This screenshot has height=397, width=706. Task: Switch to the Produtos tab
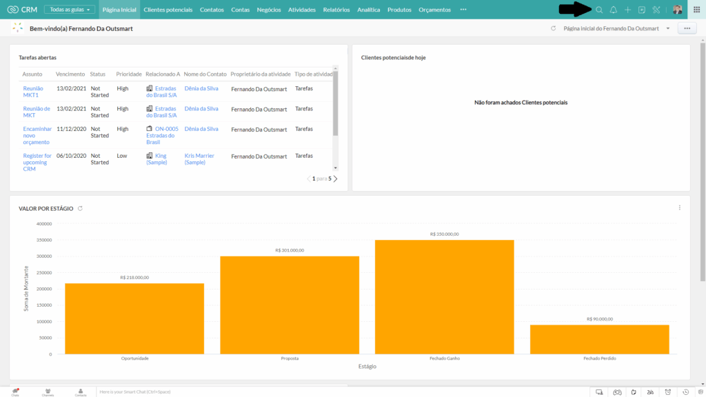[399, 10]
